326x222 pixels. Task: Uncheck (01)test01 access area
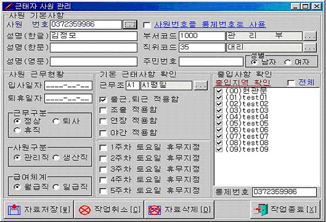(x=219, y=97)
